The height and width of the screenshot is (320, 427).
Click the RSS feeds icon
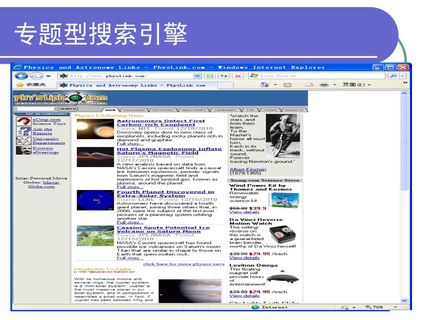click(x=288, y=85)
